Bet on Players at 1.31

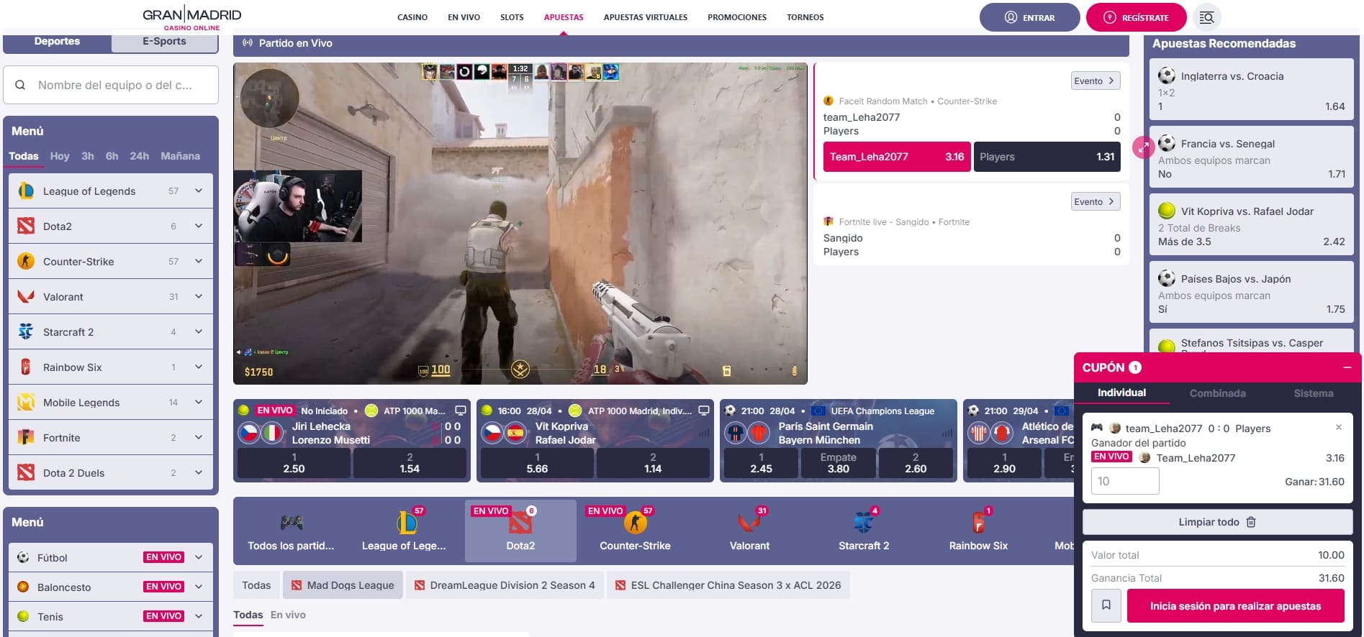click(x=1047, y=157)
